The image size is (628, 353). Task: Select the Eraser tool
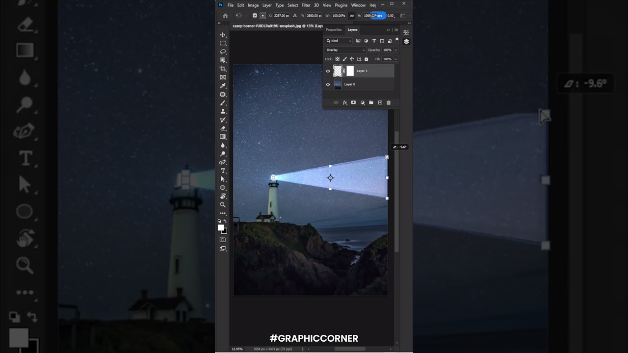(x=223, y=128)
